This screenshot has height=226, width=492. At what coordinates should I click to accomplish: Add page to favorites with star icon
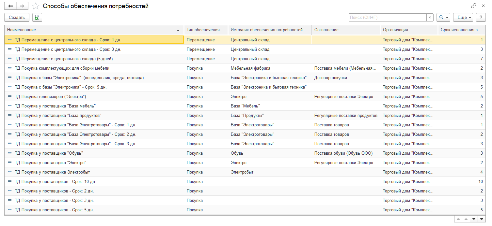36,6
